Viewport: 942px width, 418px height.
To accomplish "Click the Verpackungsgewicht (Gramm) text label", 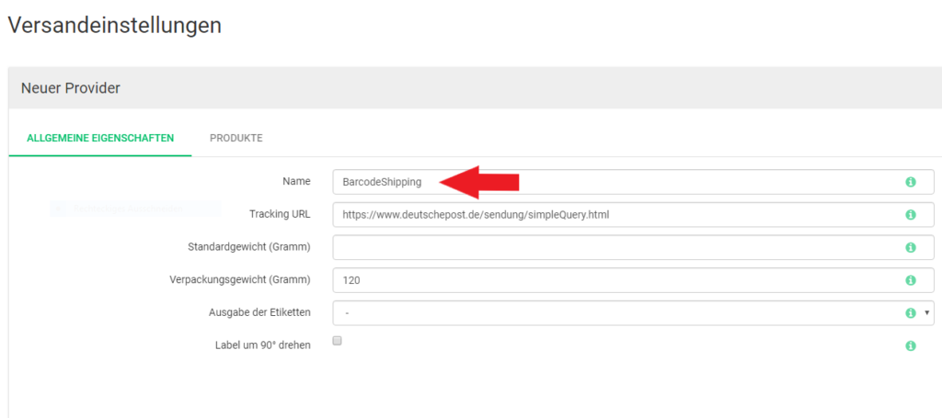I will (240, 279).
